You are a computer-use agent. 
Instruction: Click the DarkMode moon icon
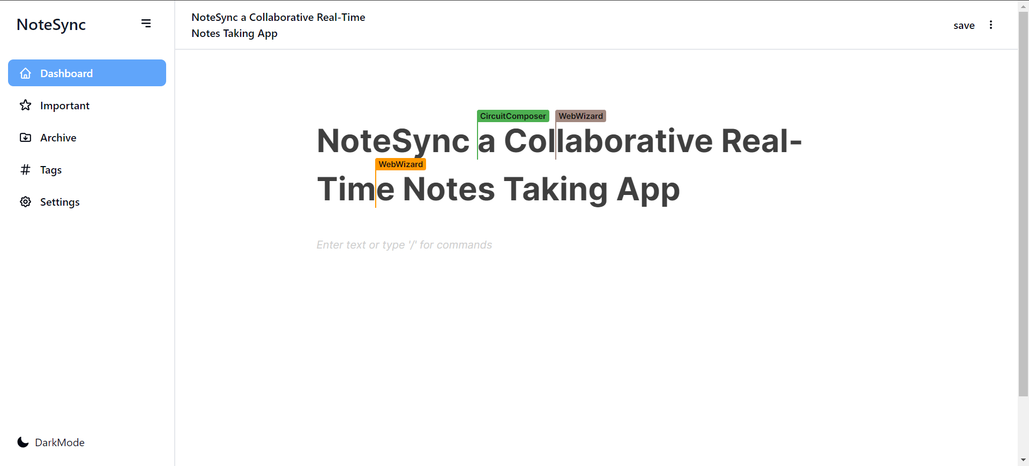point(23,442)
